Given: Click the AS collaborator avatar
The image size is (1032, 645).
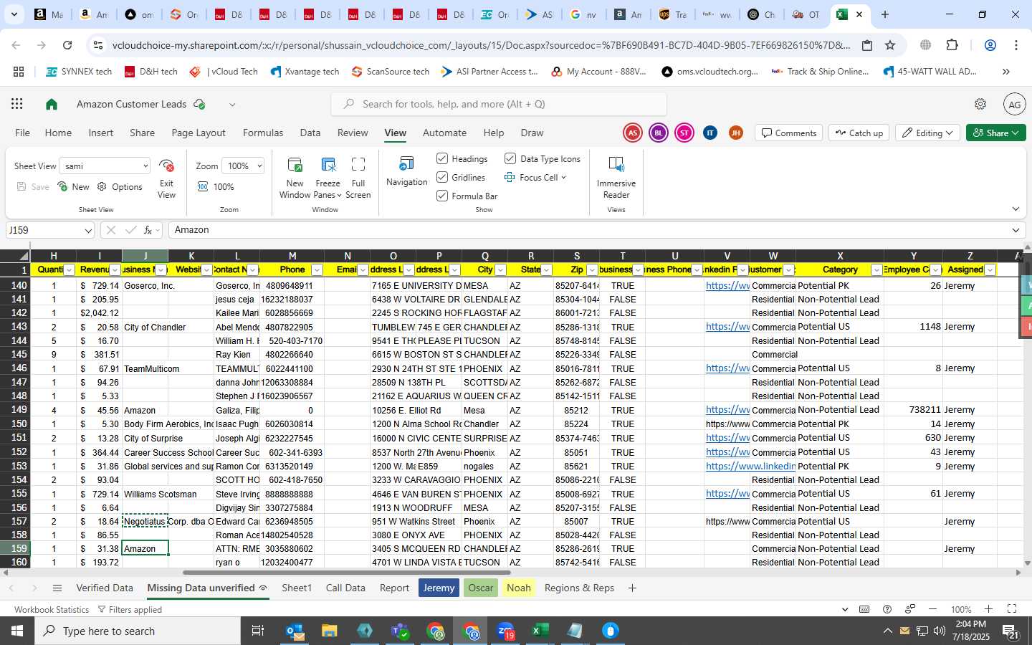Looking at the screenshot, I should (x=633, y=133).
